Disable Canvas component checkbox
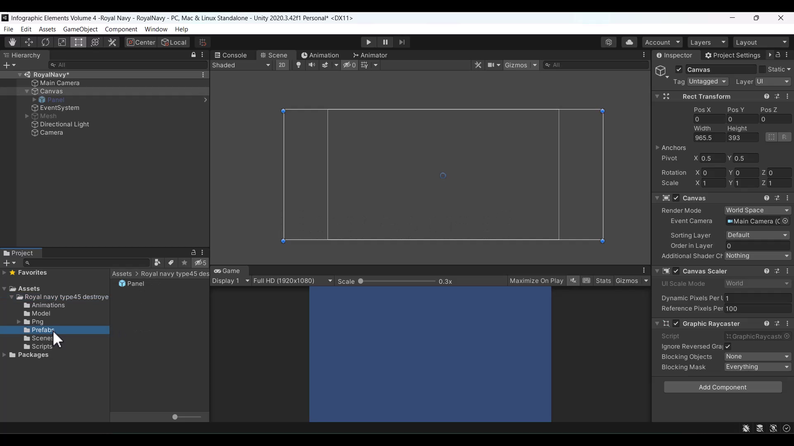This screenshot has height=446, width=794. pos(676,198)
